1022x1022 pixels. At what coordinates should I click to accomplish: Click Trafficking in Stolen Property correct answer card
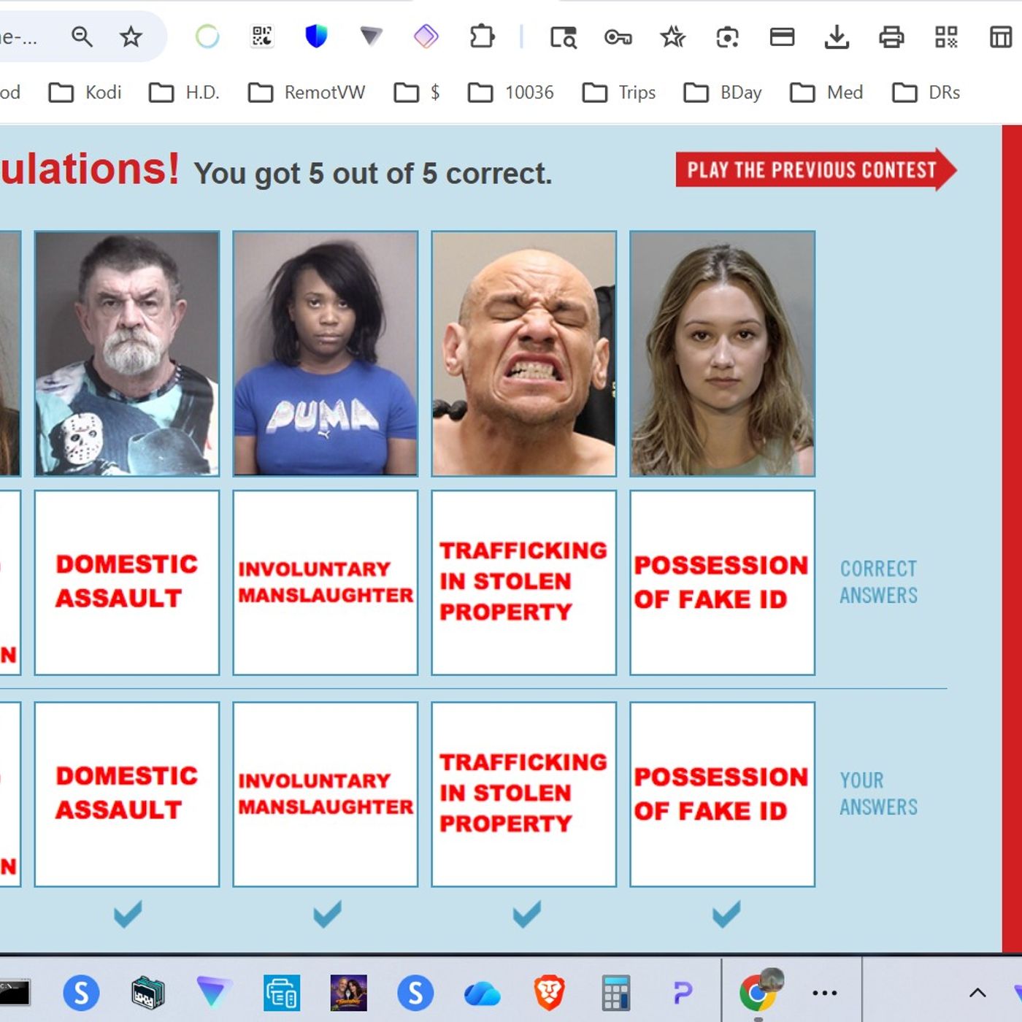click(x=524, y=583)
